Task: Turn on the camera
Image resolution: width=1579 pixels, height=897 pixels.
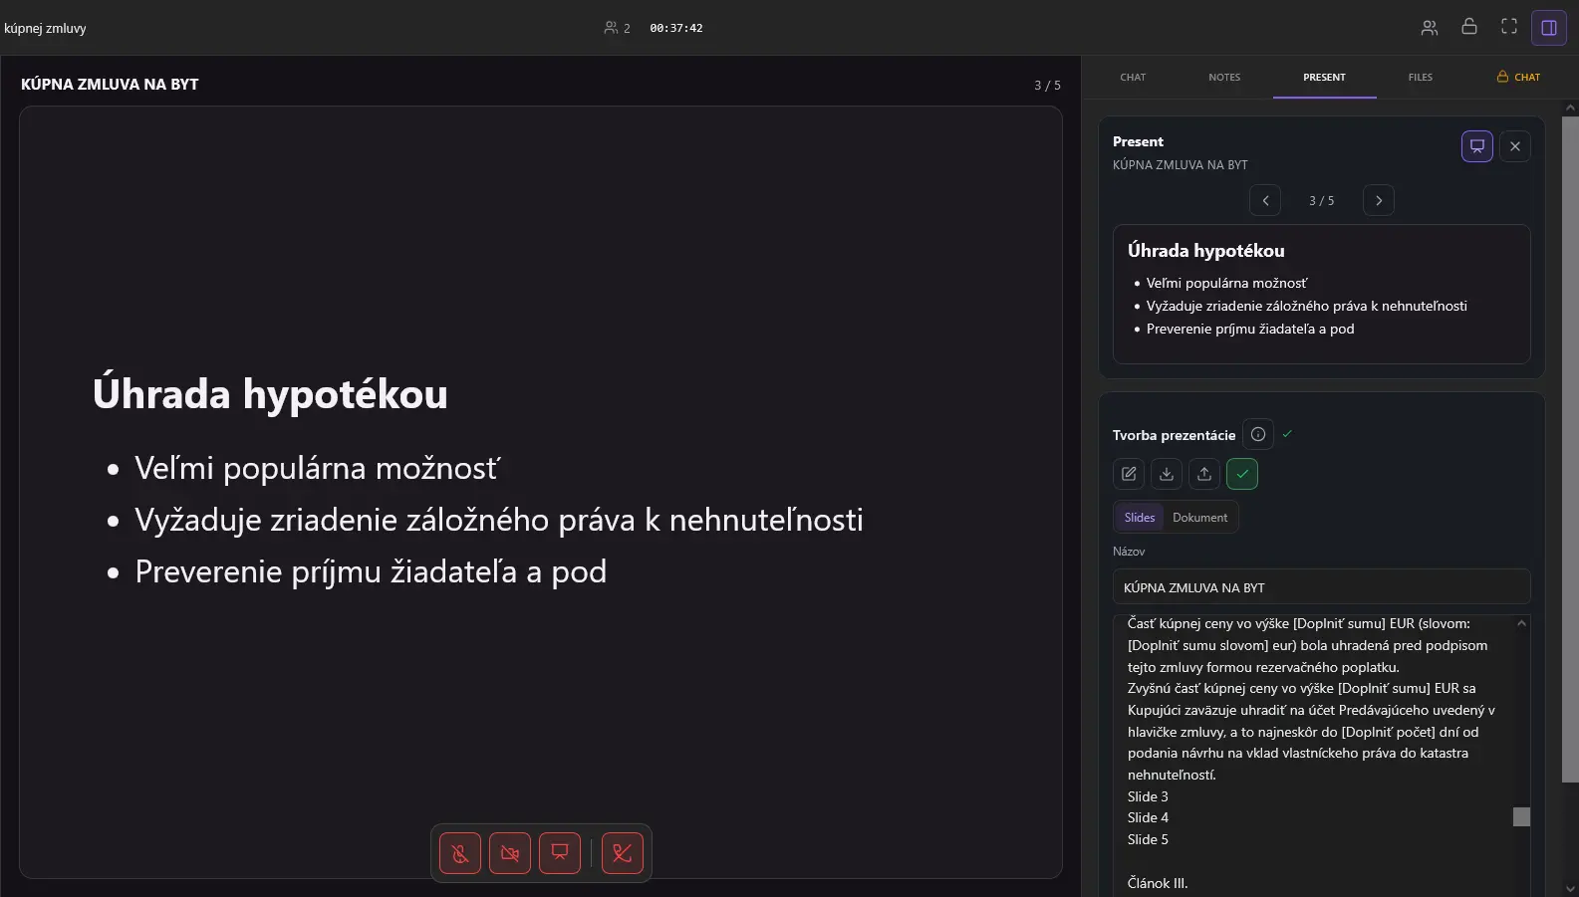Action: pos(510,853)
